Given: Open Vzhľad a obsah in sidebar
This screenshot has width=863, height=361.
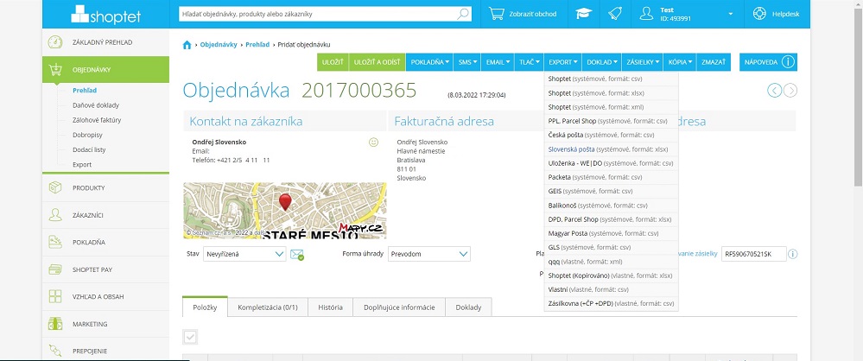Looking at the screenshot, I should click(105, 296).
